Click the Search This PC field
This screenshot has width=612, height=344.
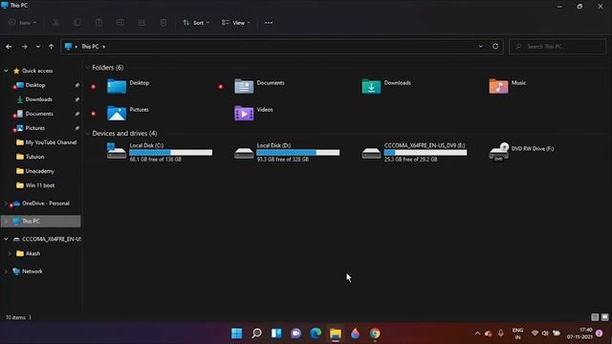[x=557, y=47]
